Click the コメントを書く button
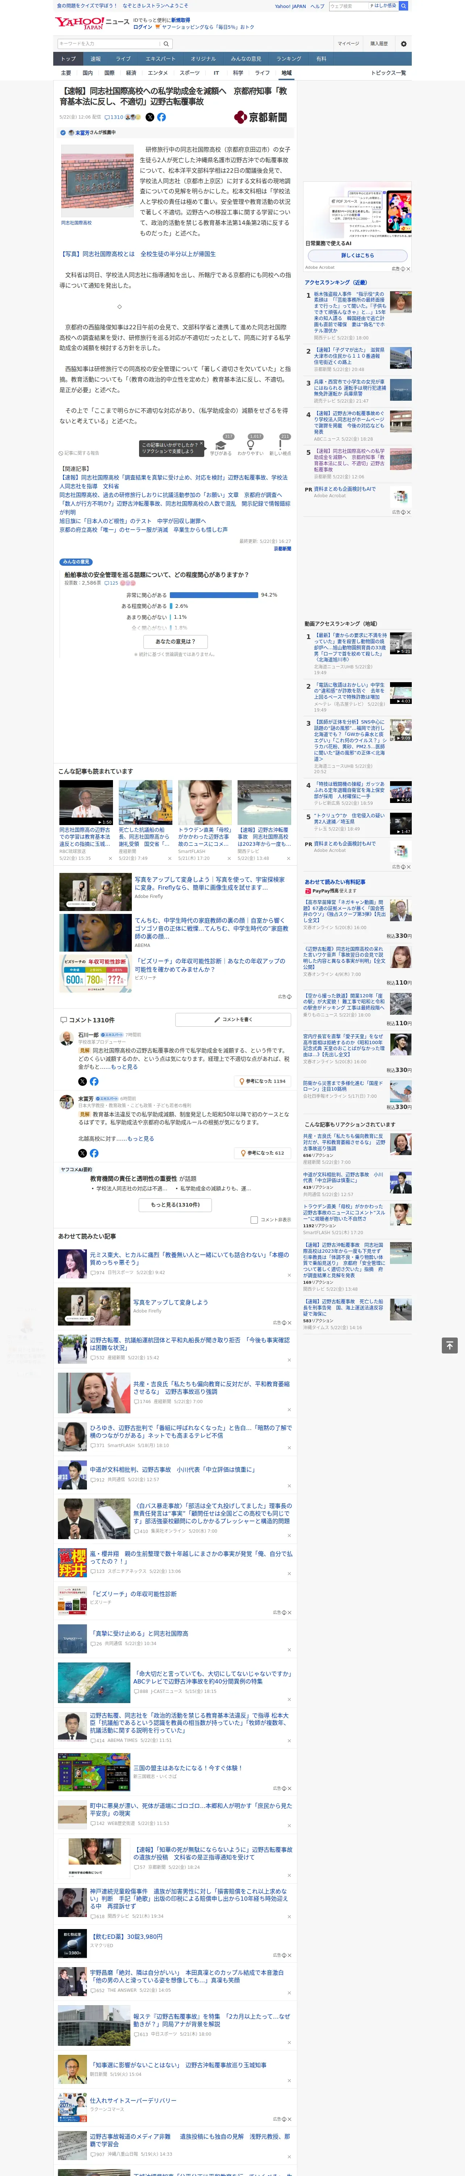Screen dimensions: 465x2176 tap(233, 1019)
